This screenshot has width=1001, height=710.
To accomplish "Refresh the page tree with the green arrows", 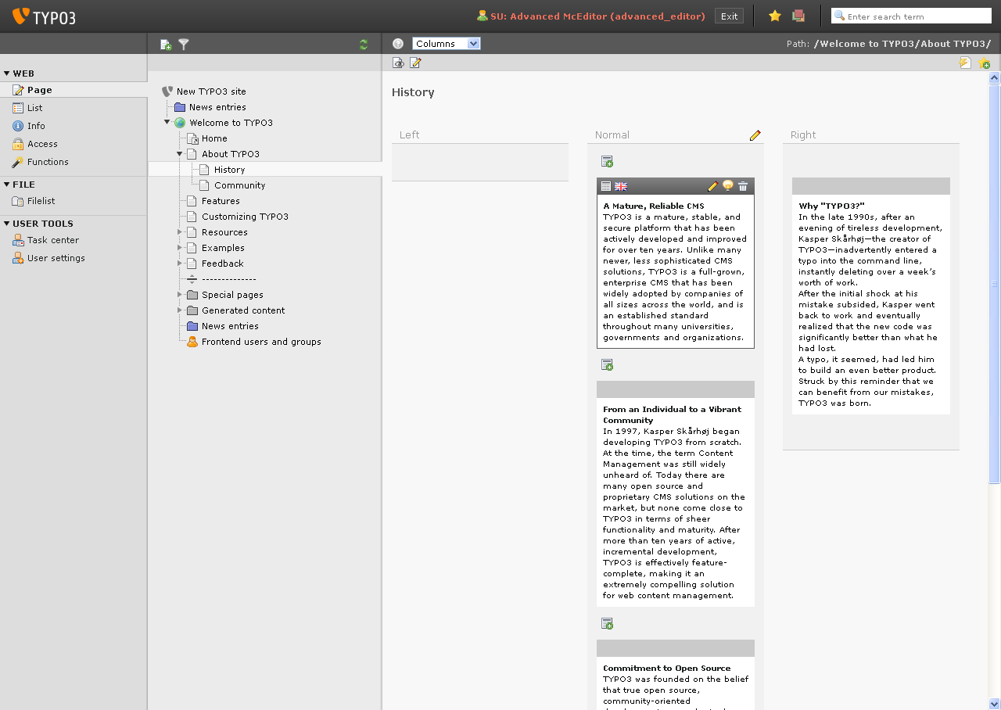I will [364, 45].
